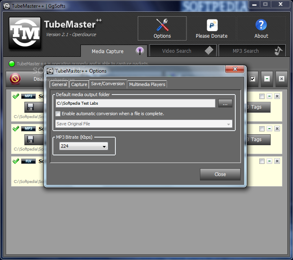
Task: Open the Multimedia Players tab
Action: [x=147, y=84]
